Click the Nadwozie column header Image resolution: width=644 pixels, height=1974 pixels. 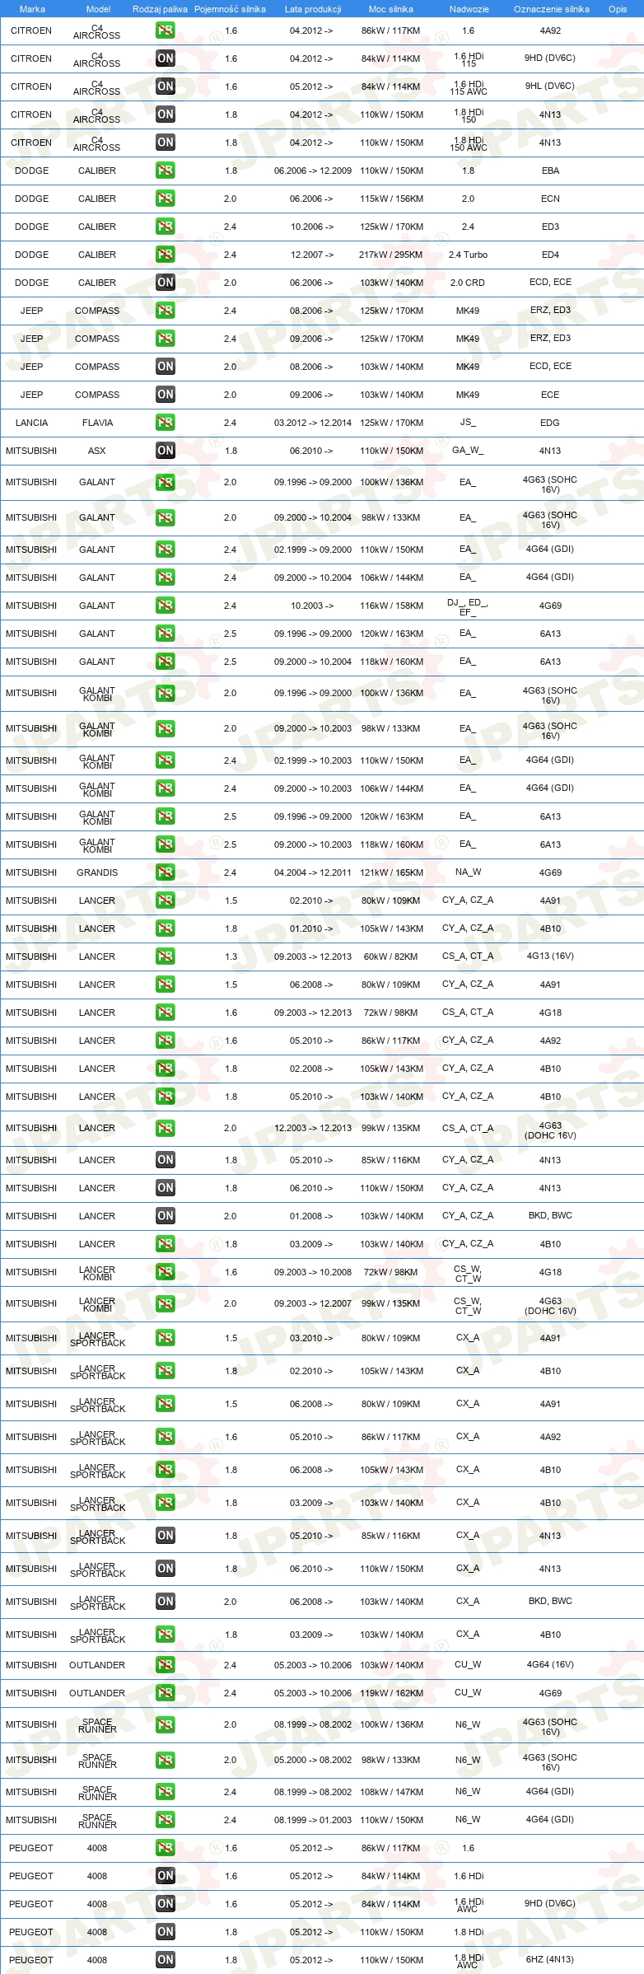pyautogui.click(x=469, y=9)
